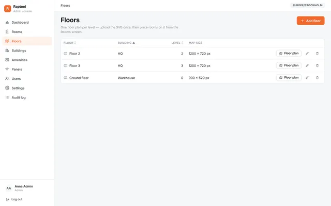This screenshot has height=206, width=331.
Task: Delete Ground floor via trash icon
Action: pyautogui.click(x=317, y=78)
